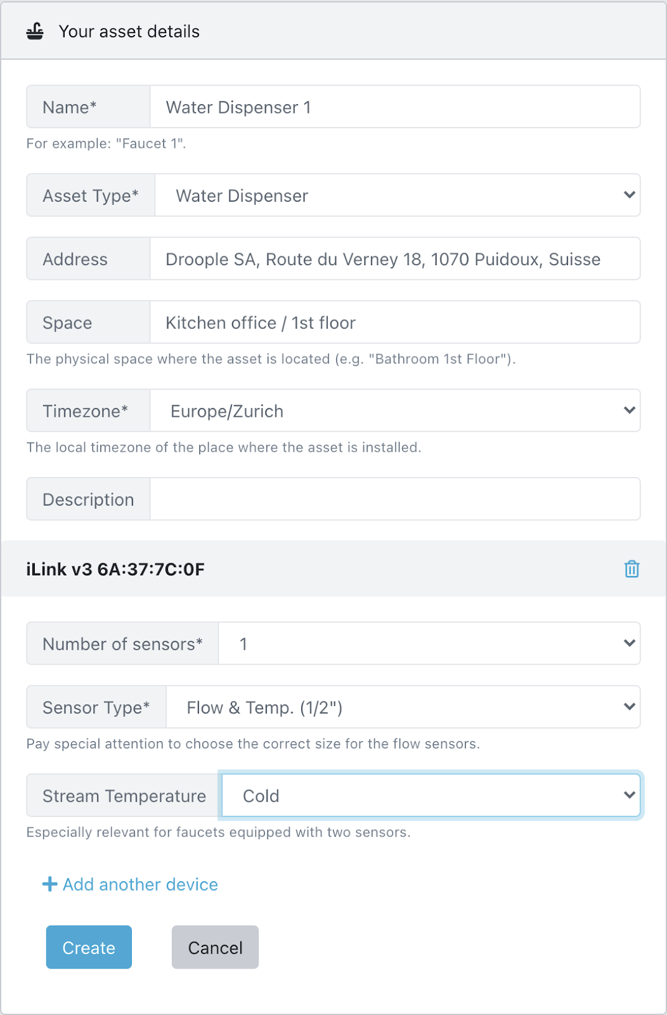Select the Sensor Type dropdown
This screenshot has height=1015, width=667.
[x=403, y=707]
